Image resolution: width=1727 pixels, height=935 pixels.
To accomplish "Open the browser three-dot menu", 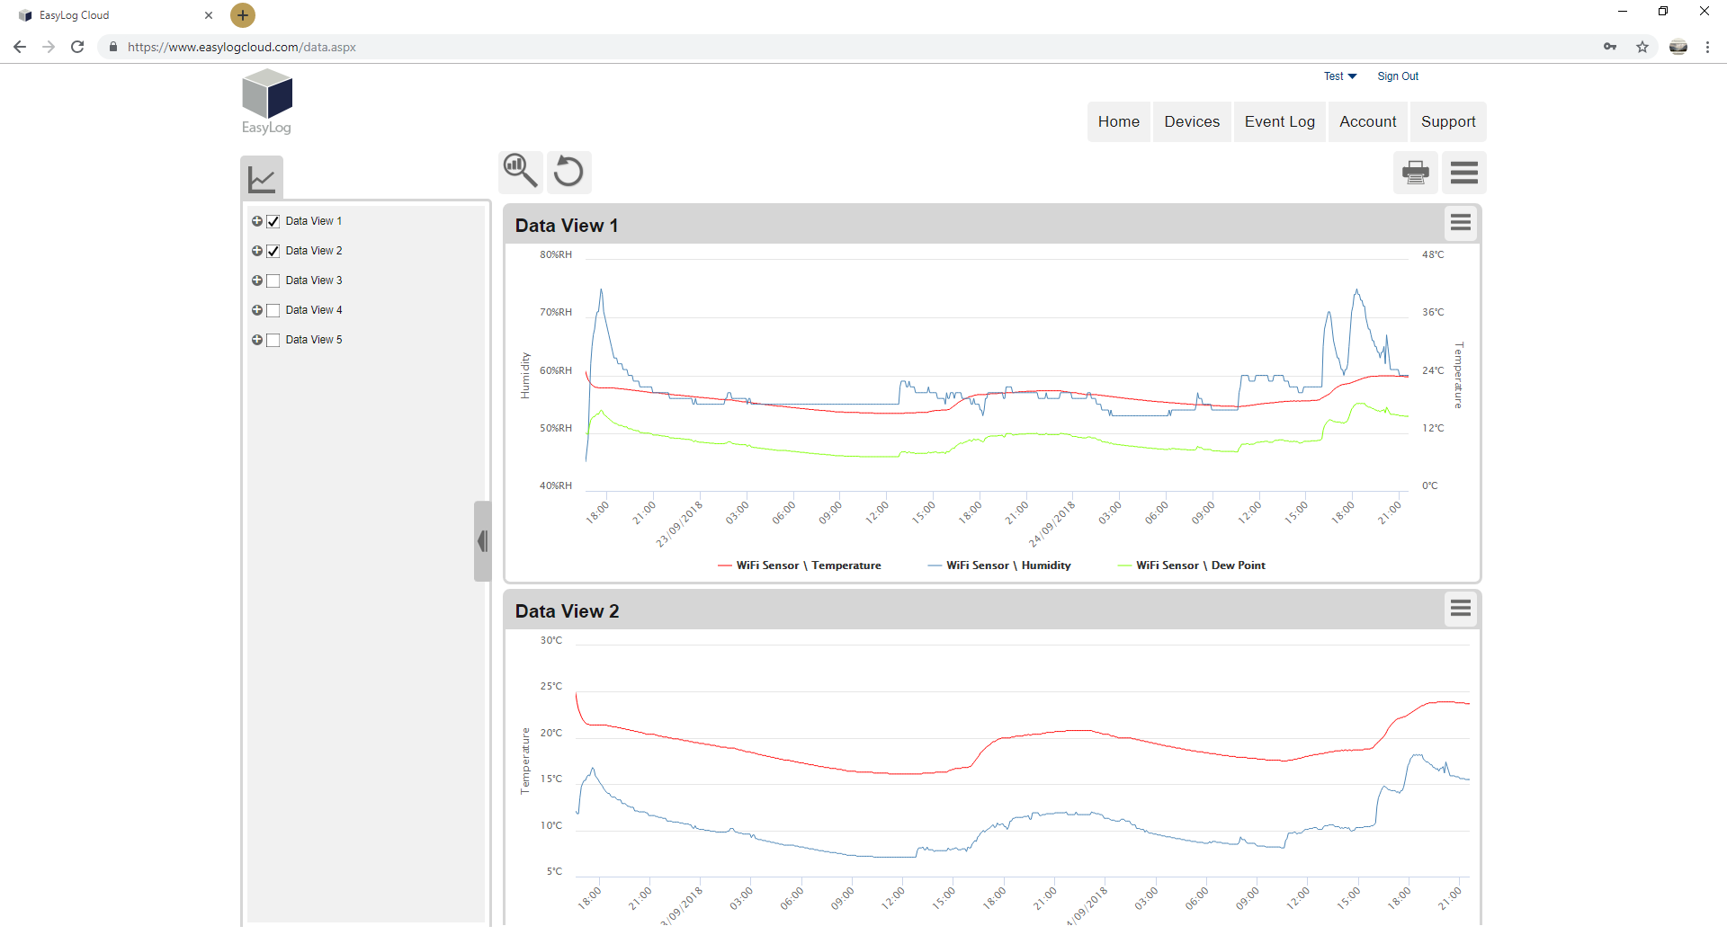I will point(1707,47).
